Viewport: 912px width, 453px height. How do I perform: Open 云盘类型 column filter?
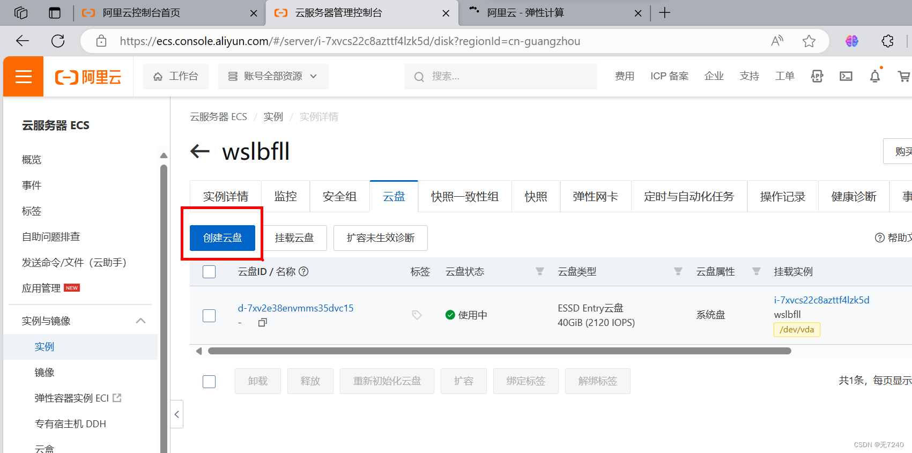point(678,271)
